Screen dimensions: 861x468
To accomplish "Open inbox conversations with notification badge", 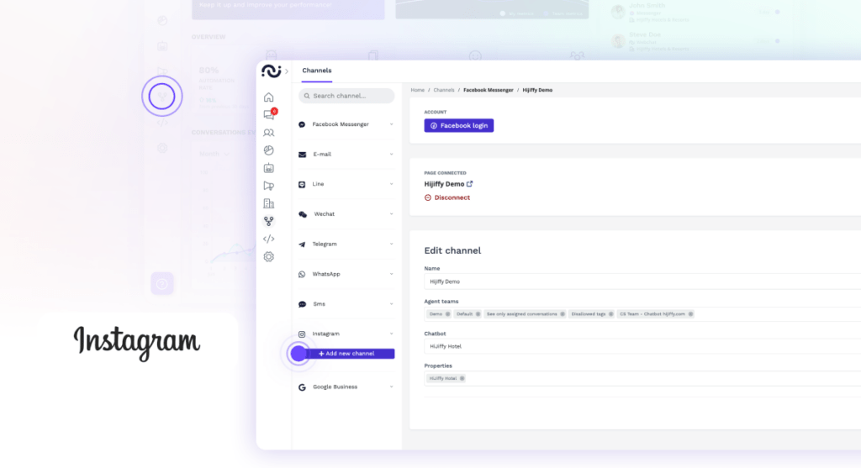I will pos(268,115).
